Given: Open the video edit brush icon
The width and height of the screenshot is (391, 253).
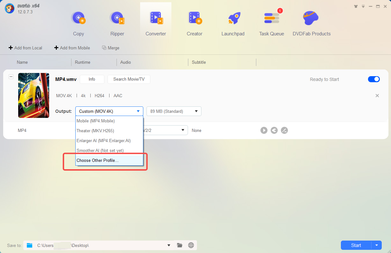Looking at the screenshot, I should [284, 130].
